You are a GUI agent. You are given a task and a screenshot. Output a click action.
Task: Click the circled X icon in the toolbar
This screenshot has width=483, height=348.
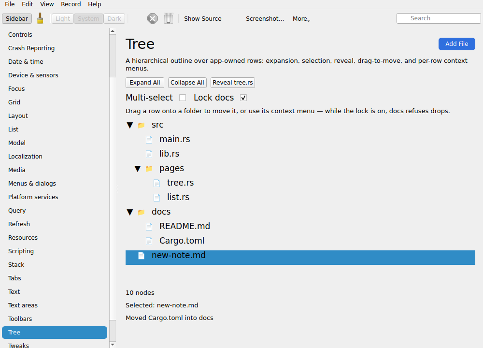(x=153, y=18)
